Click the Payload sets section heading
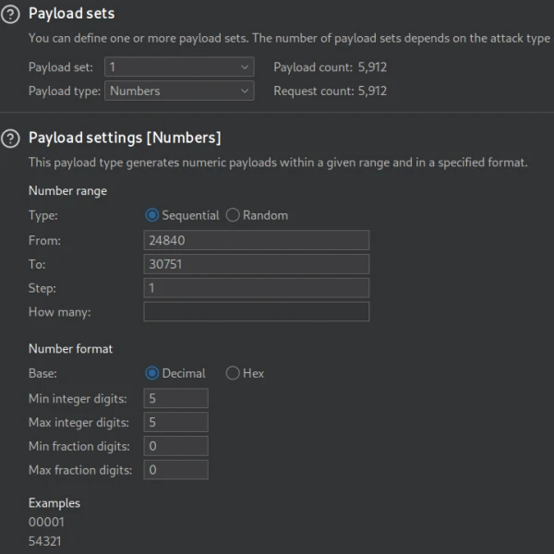This screenshot has height=554, width=554. 71,14
